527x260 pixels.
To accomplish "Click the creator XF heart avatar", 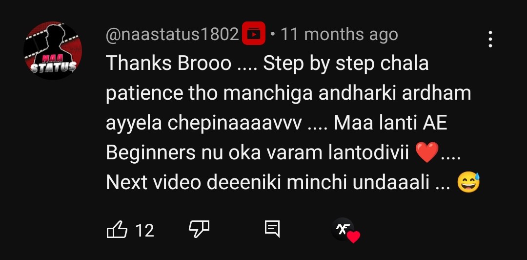I will 343,229.
